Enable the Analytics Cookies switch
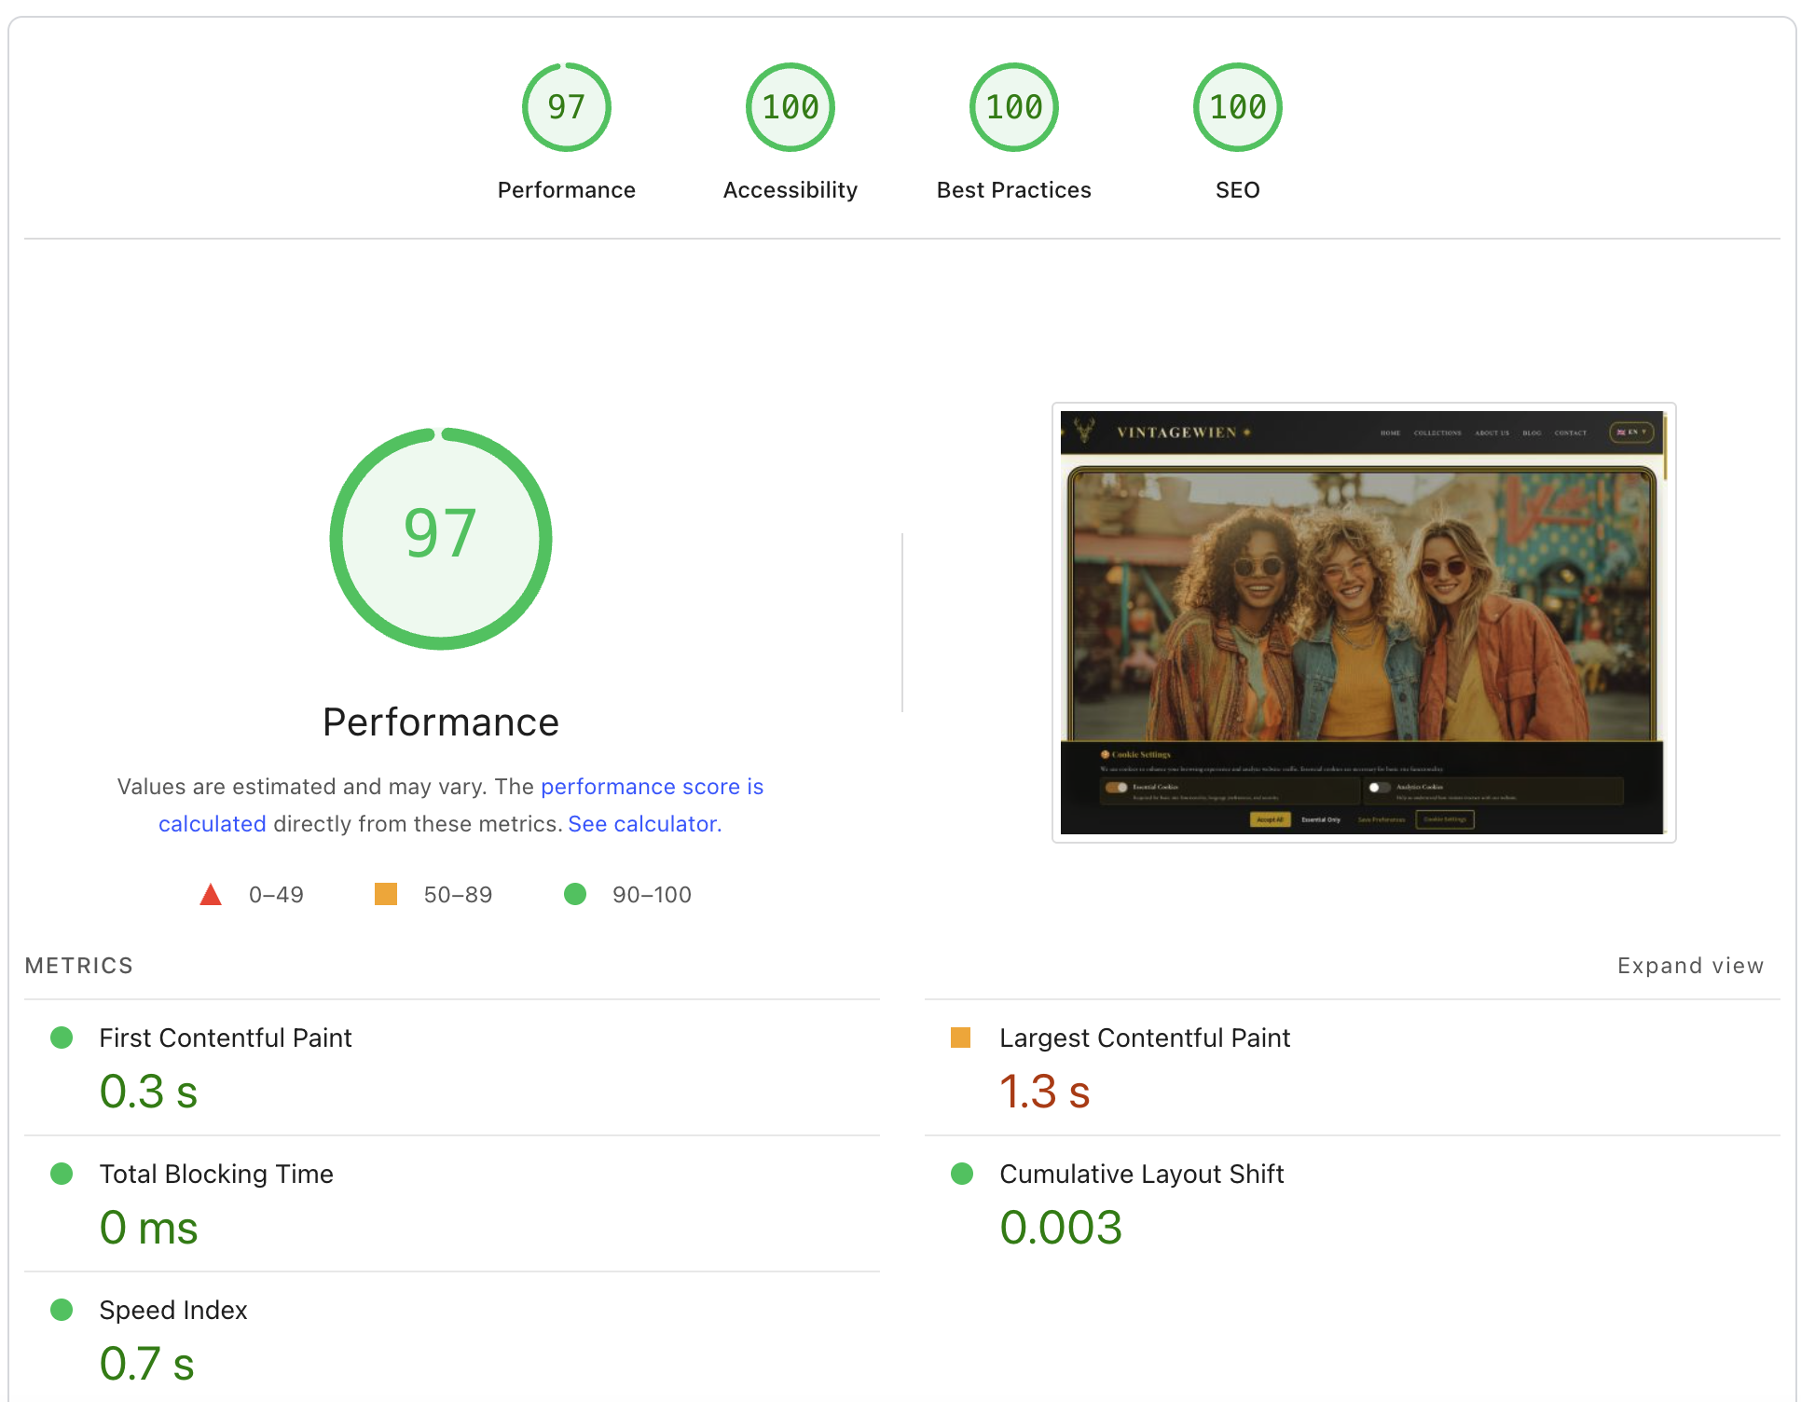Image resolution: width=1801 pixels, height=1402 pixels. (1380, 787)
